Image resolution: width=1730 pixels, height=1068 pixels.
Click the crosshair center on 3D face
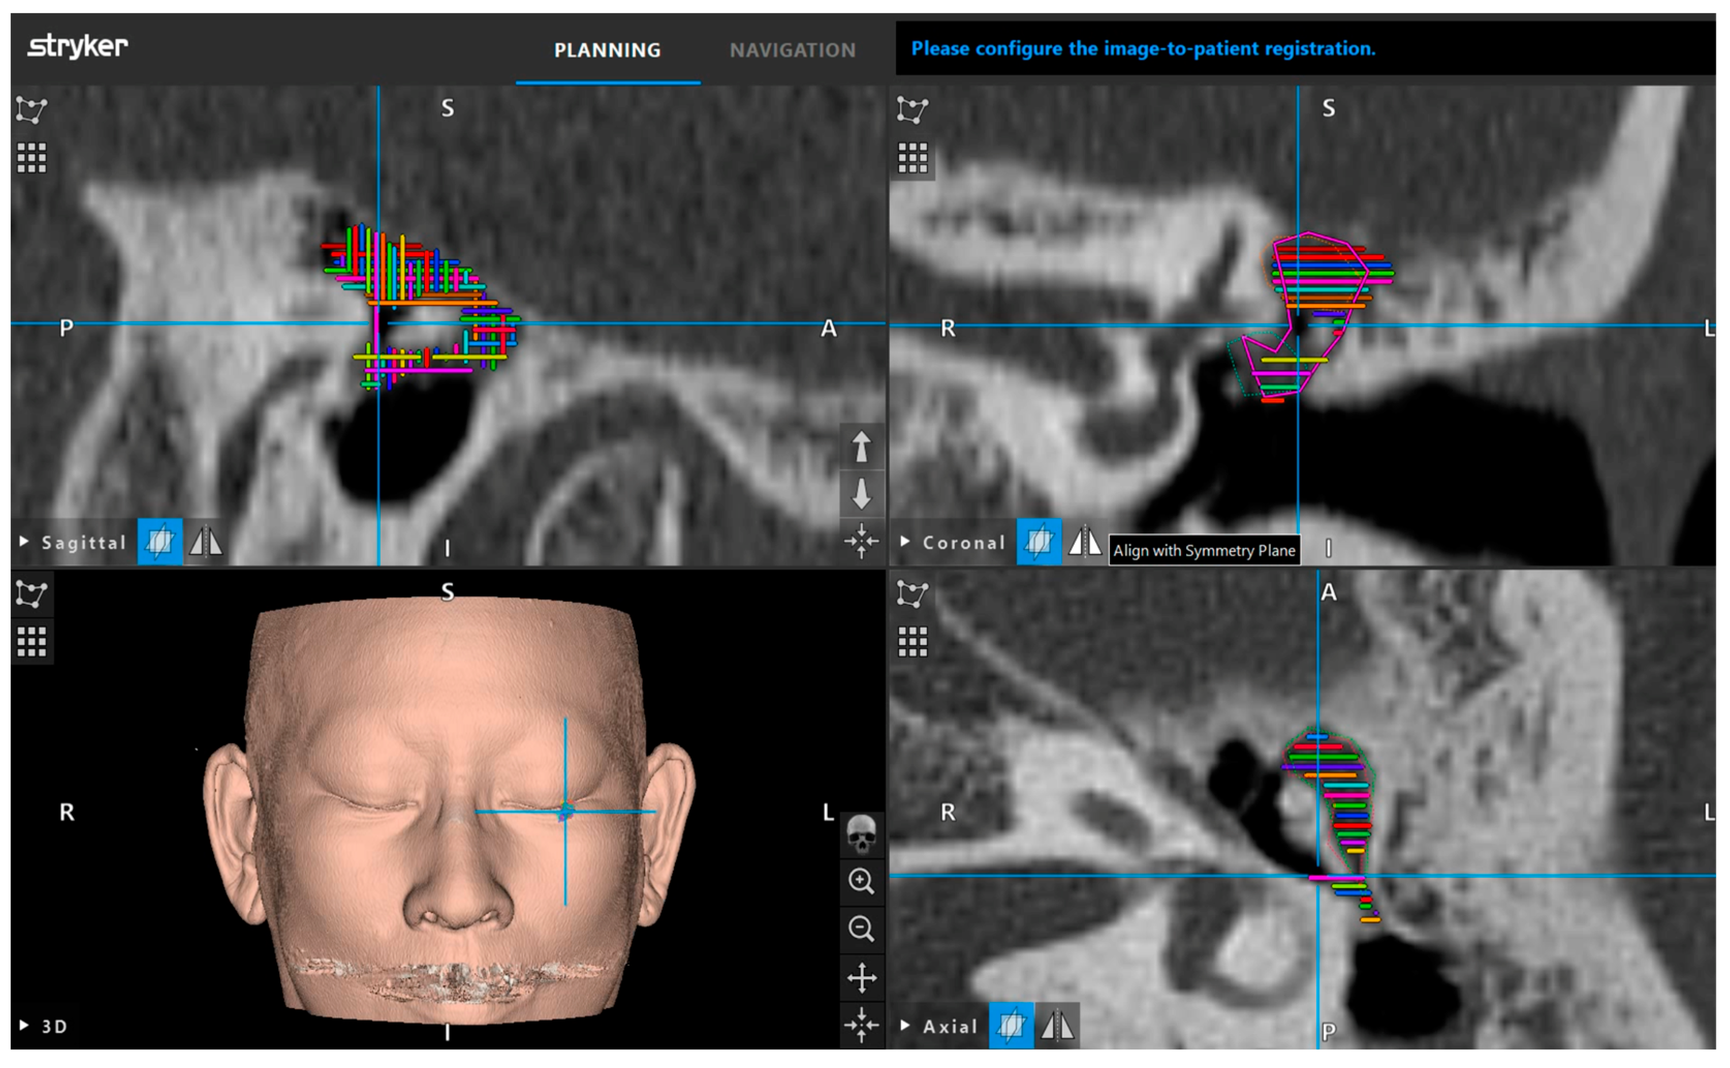coord(565,812)
